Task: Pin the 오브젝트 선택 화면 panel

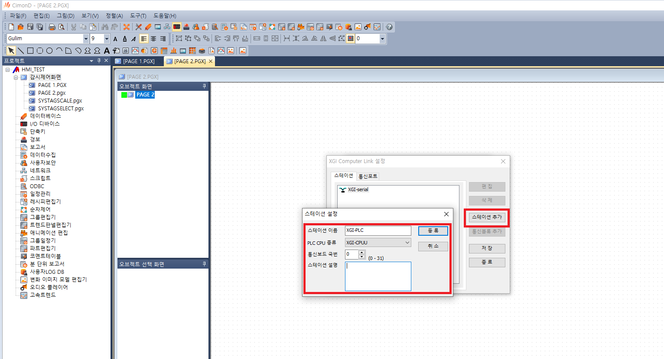Action: point(205,264)
